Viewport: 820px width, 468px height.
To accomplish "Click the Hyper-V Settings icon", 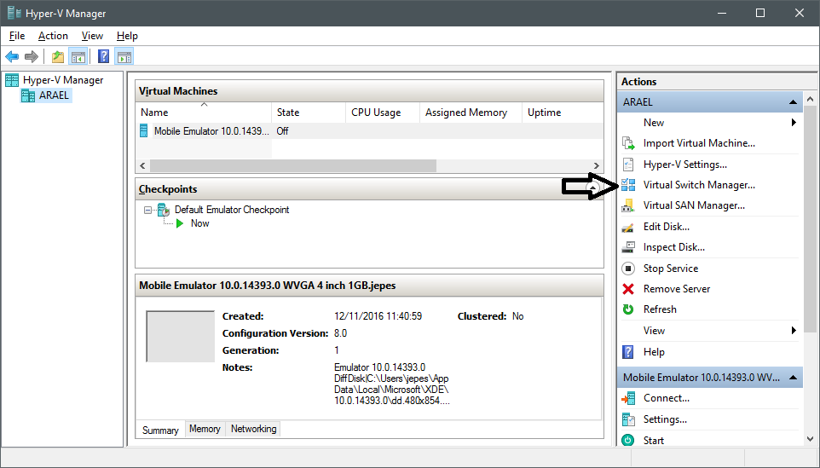I will click(628, 165).
